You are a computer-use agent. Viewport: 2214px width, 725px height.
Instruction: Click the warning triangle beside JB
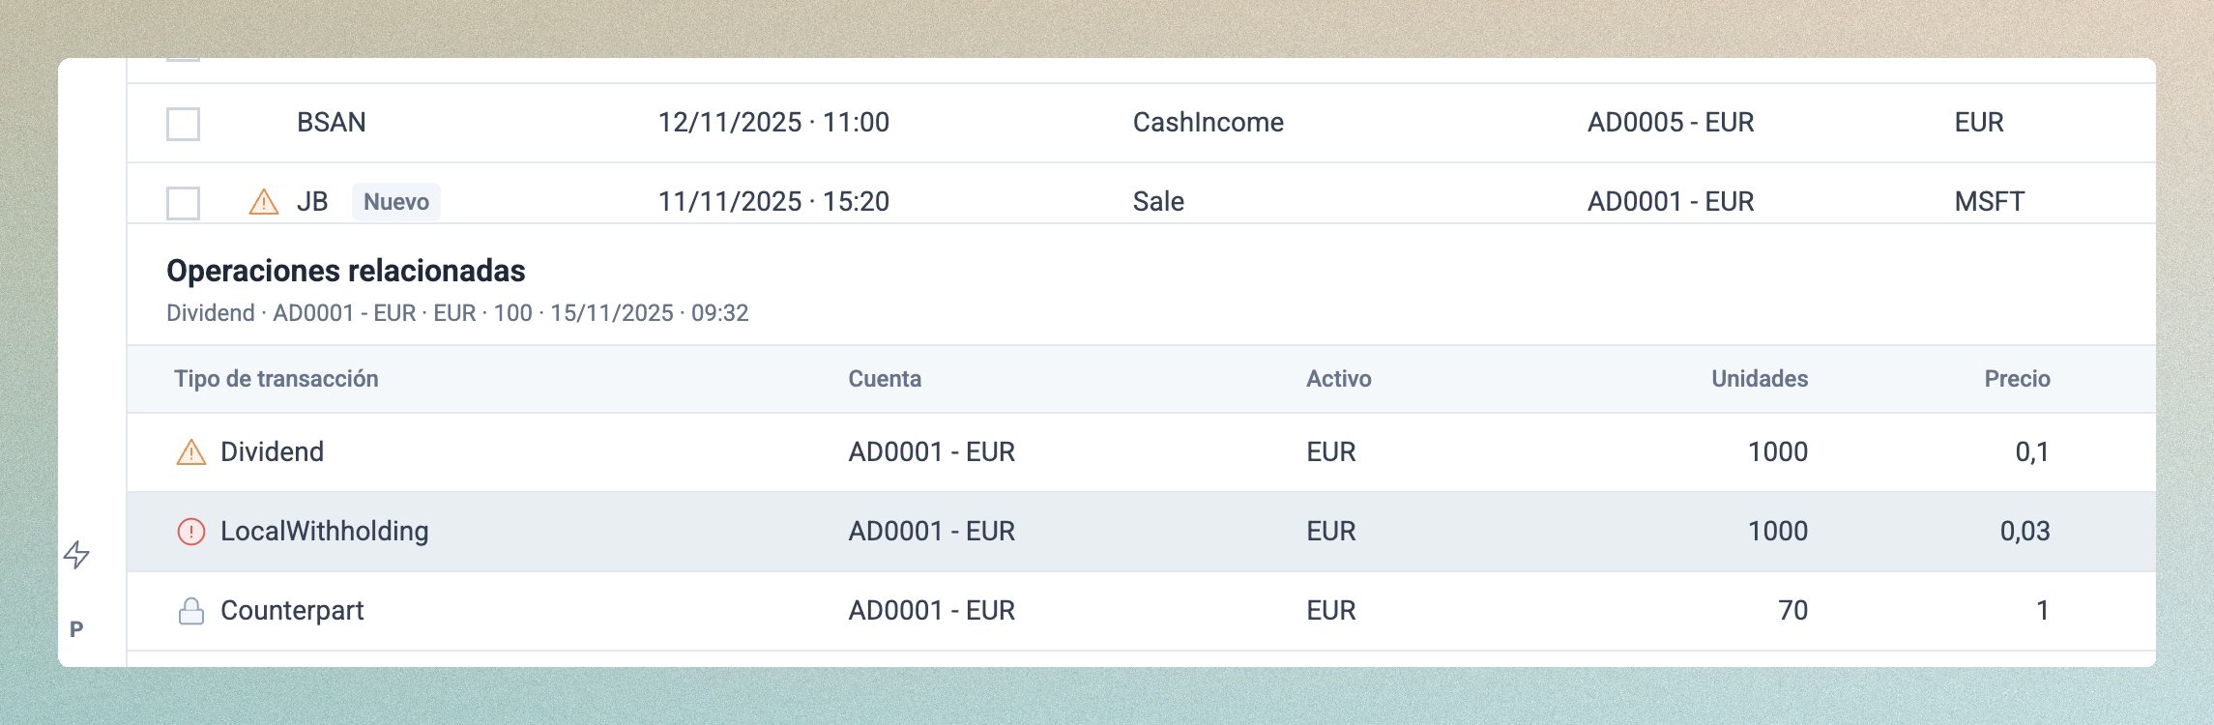point(263,202)
